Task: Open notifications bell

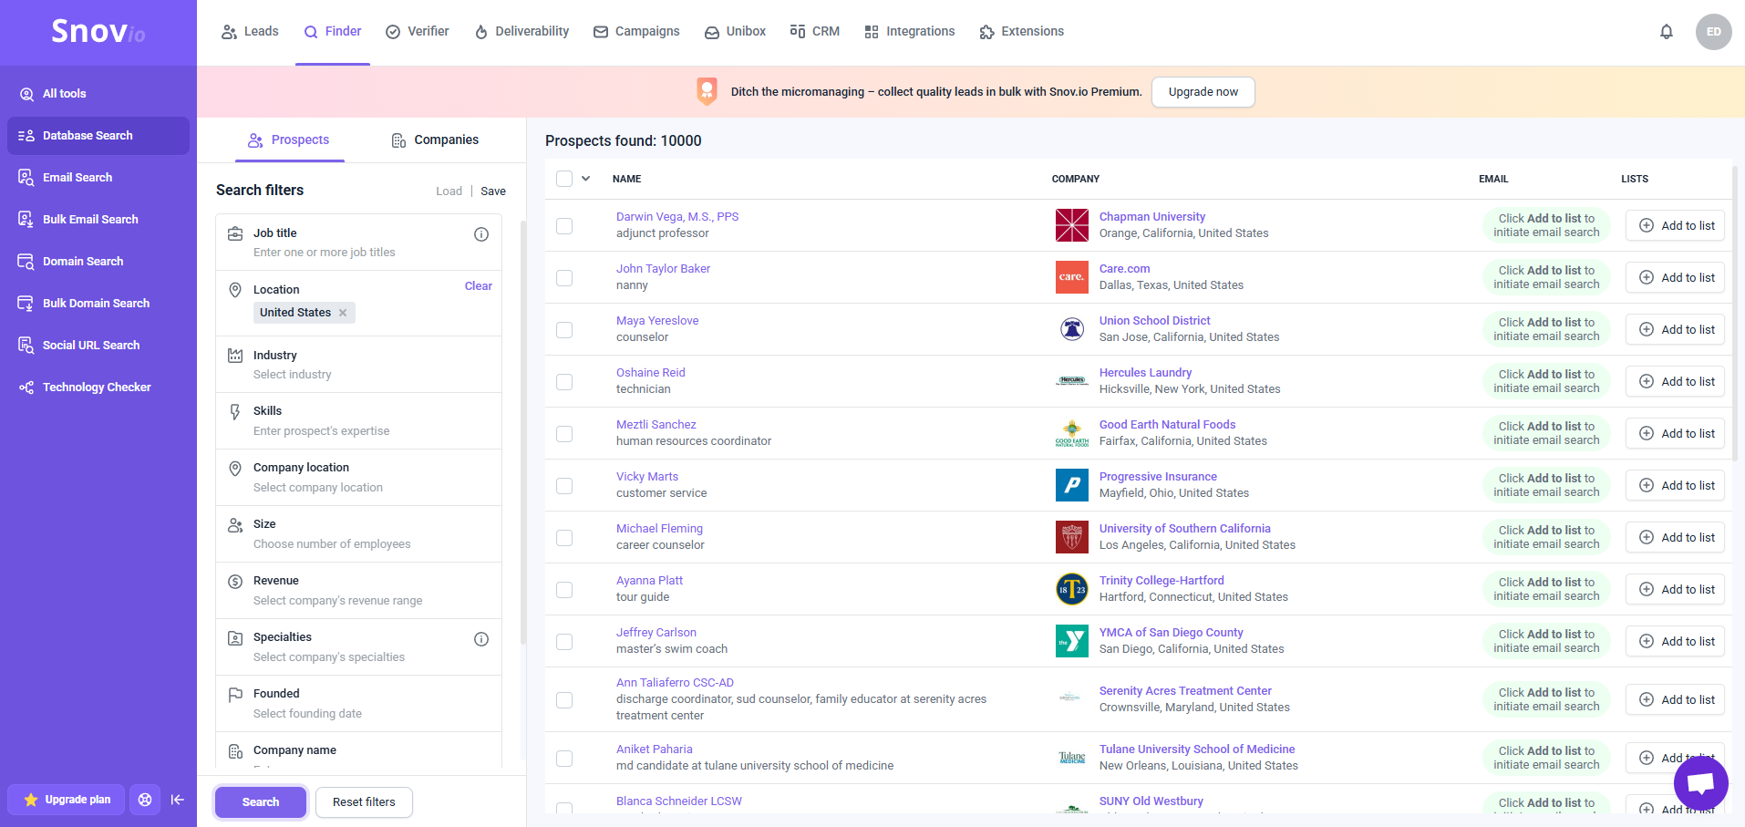Action: coord(1666,31)
